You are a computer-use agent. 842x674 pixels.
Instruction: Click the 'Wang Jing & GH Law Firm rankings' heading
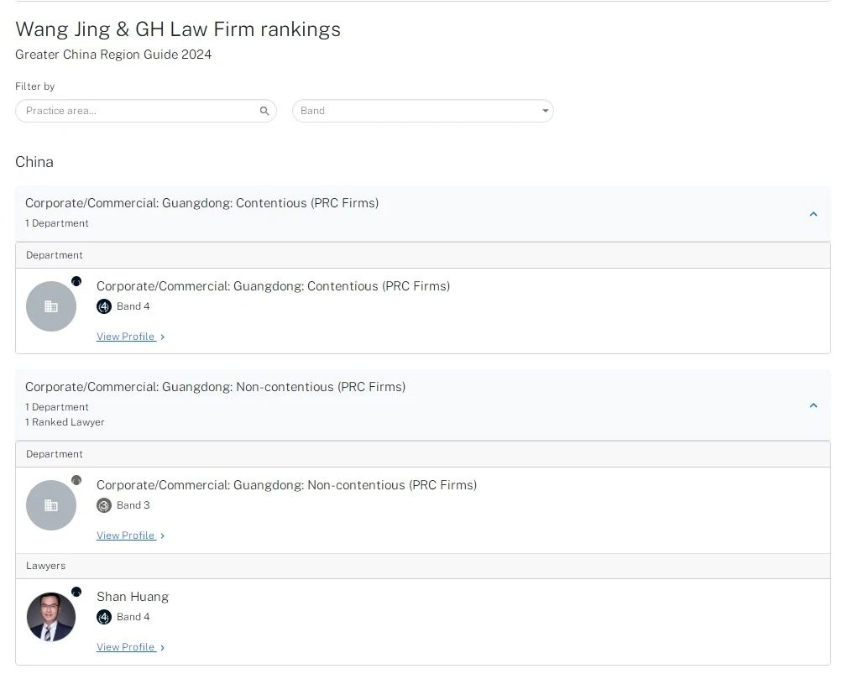pos(178,29)
